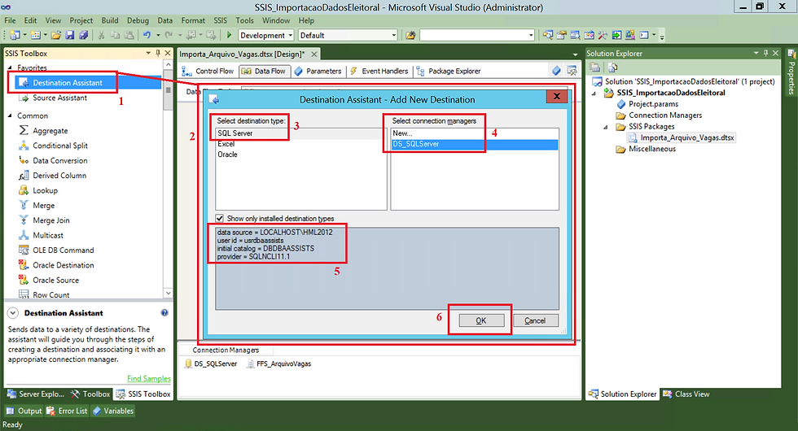Open the Properties side tab icon
Screen dimensions: 798x431
[791, 54]
